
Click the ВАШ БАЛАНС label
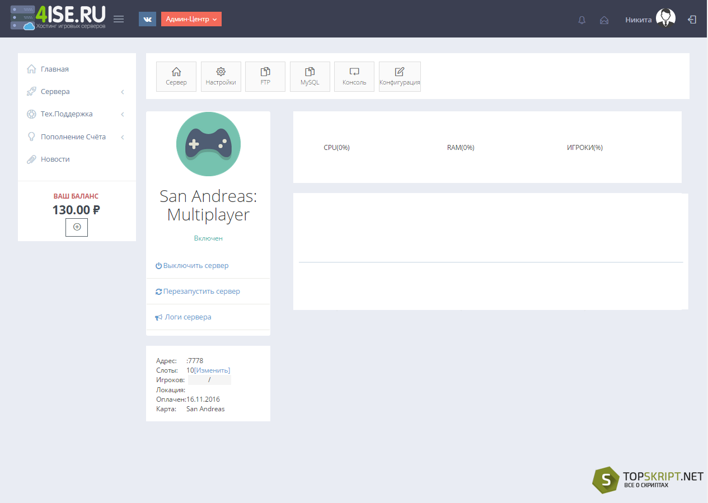76,196
